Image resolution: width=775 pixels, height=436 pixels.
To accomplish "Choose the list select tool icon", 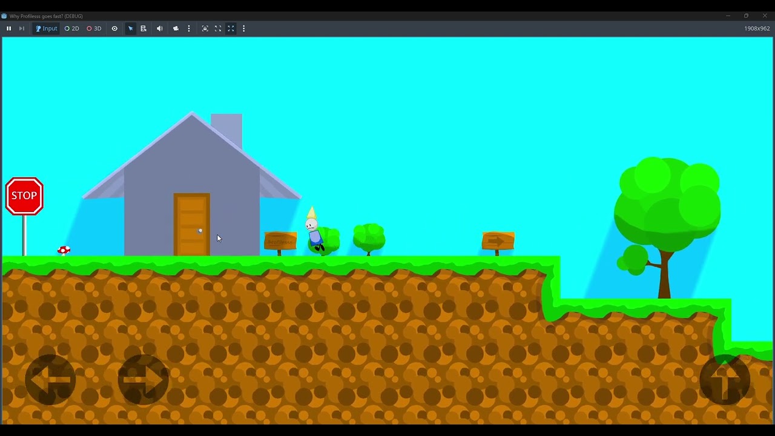I will tap(143, 28).
